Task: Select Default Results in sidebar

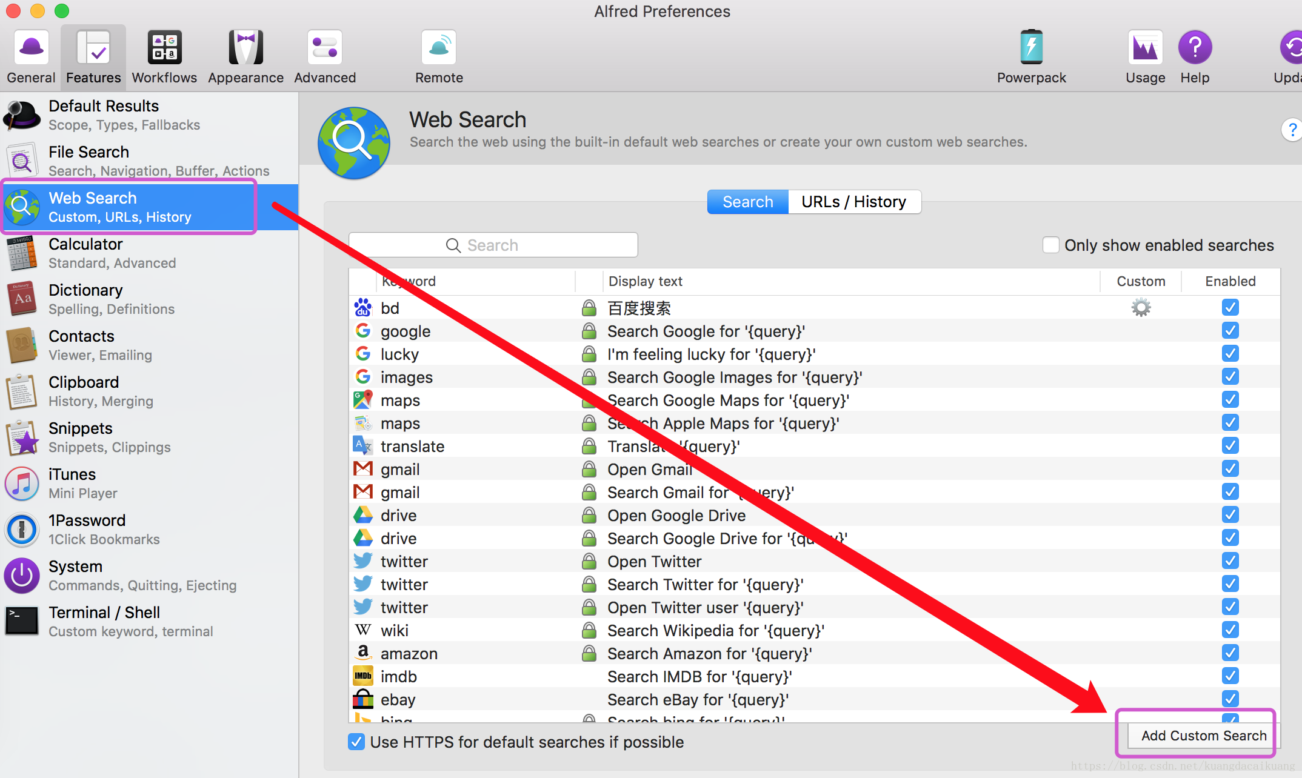Action: pyautogui.click(x=149, y=115)
